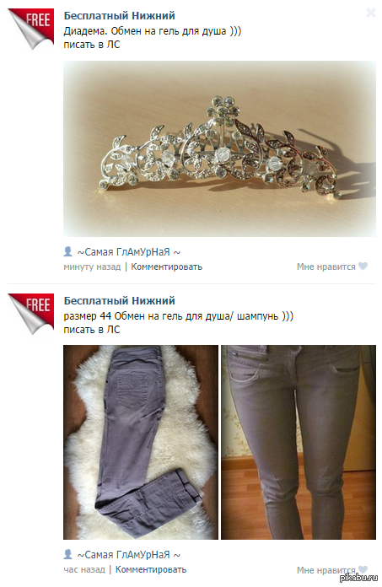Open author ~Самая ГлАмУрНаЯ~ under the diadem post
The width and height of the screenshot is (382, 587).
129,252
